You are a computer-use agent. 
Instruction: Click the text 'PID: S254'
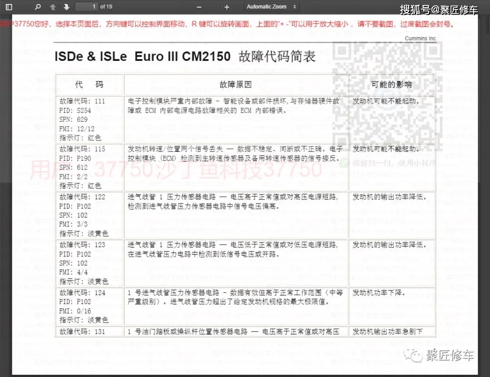(x=75, y=110)
